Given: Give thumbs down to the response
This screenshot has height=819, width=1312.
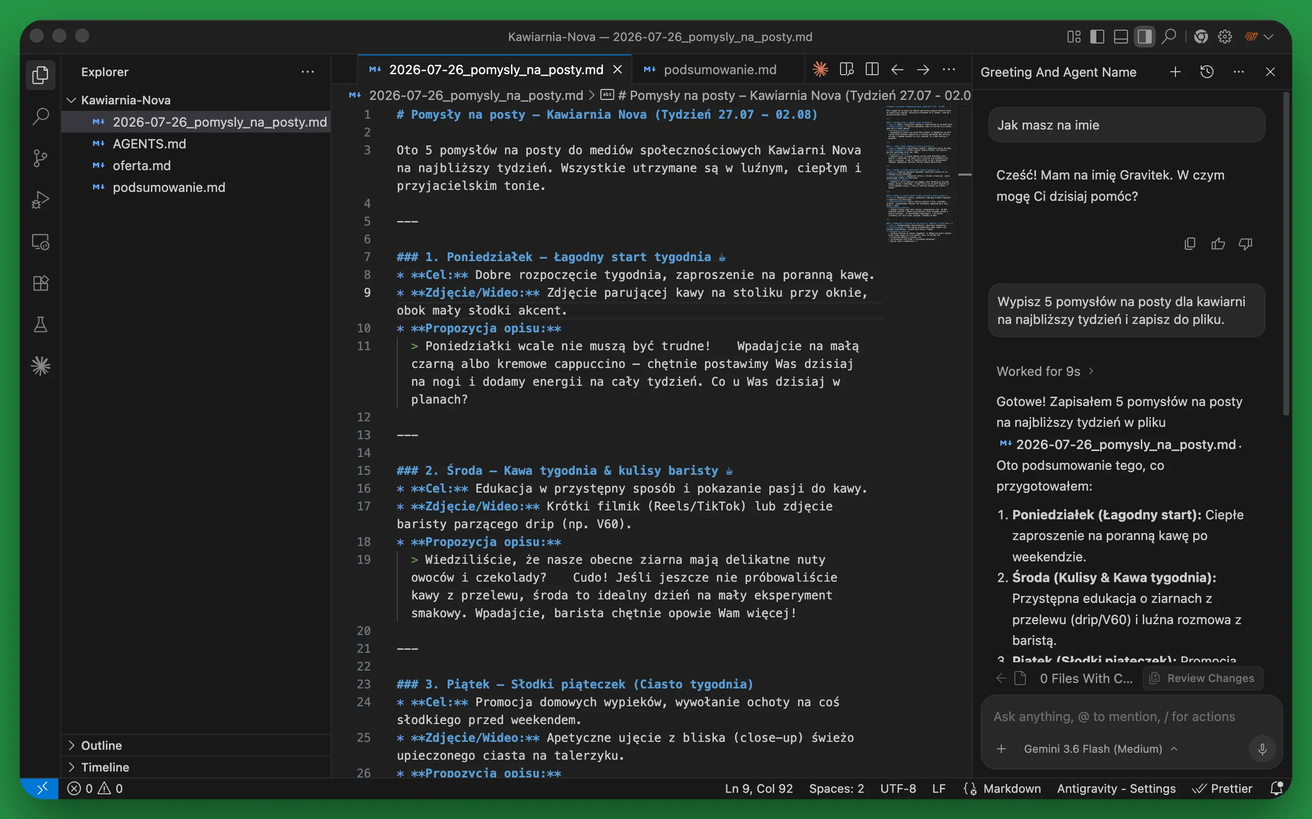Looking at the screenshot, I should (x=1245, y=244).
